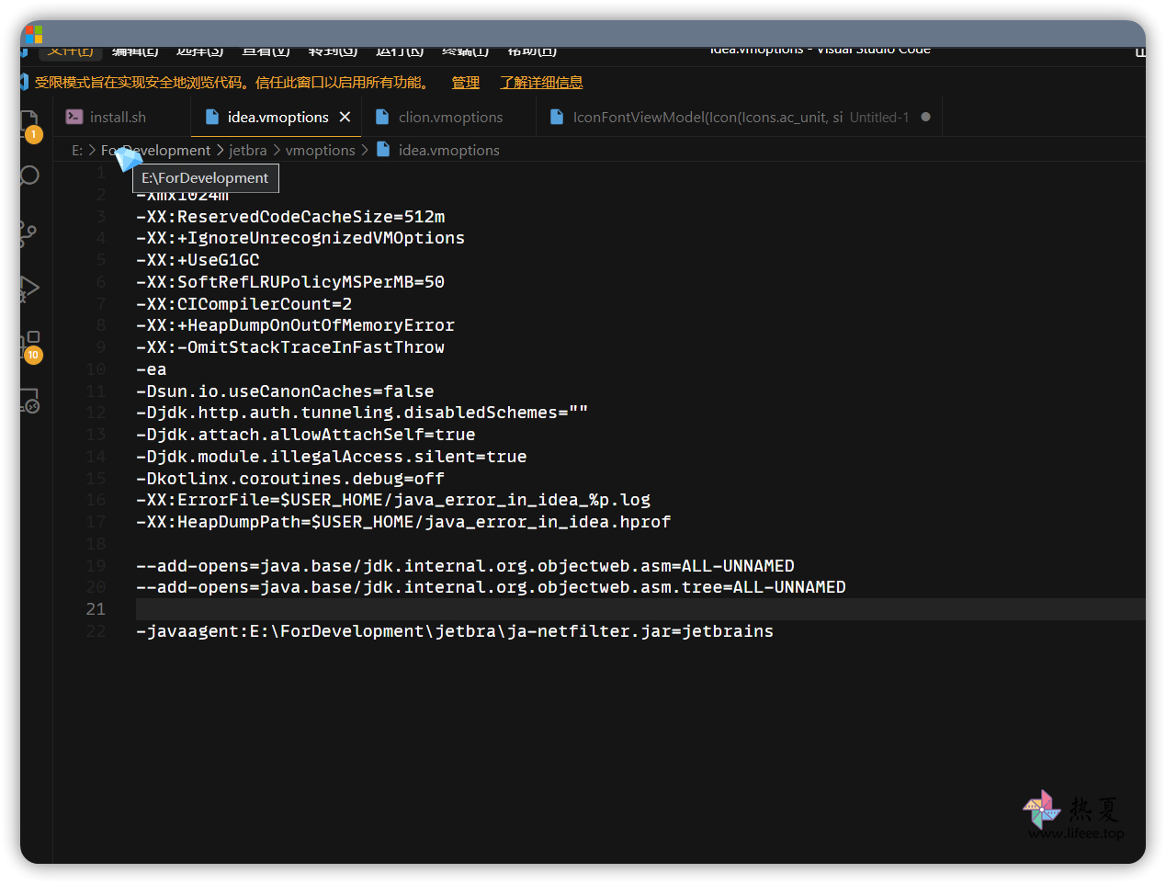Open the Remote Explorer icon in activity bar

(30, 402)
